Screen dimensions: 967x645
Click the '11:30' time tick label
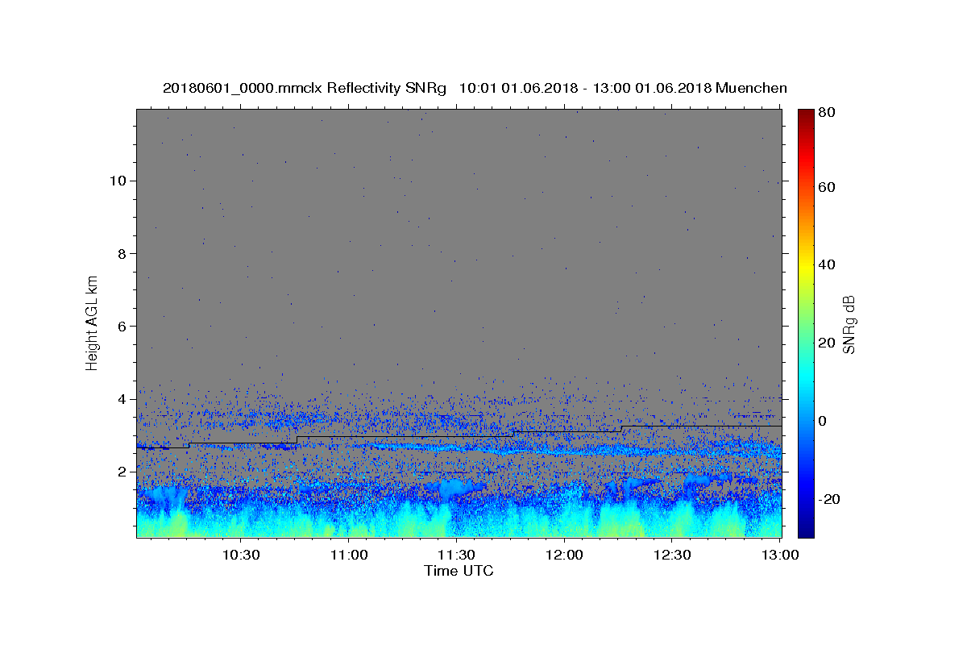pyautogui.click(x=457, y=555)
